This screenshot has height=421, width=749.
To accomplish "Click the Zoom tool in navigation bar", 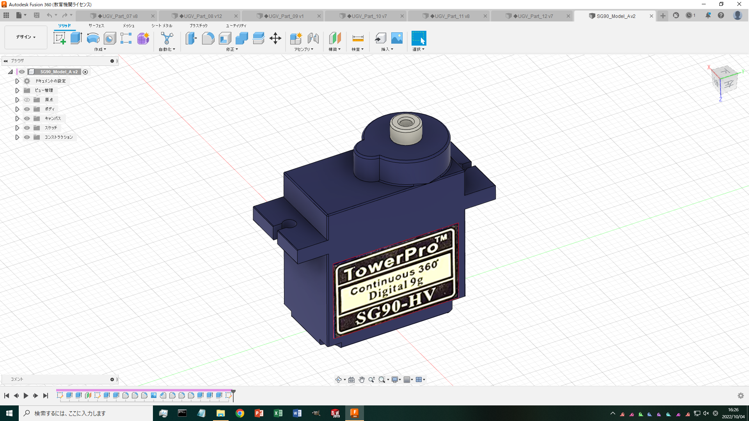I will pos(372,380).
